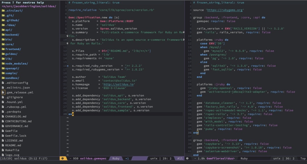
Task: Open .yardopts from the file tree
Action: [13, 112]
